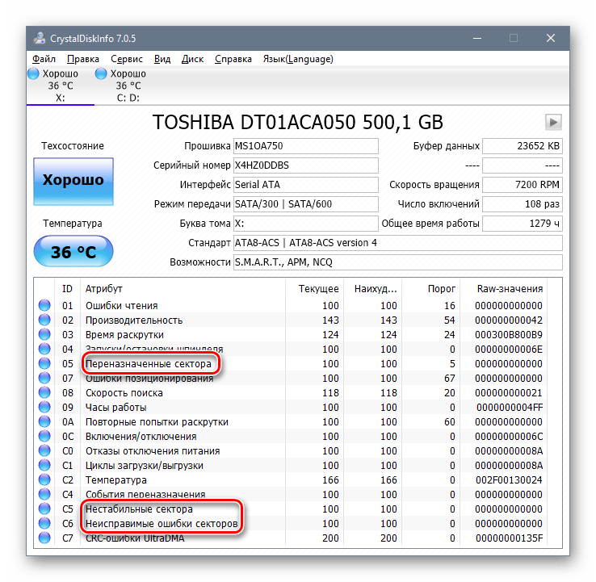The width and height of the screenshot is (596, 582).
Task: Click the Атрибут column header
Action: [183, 289]
